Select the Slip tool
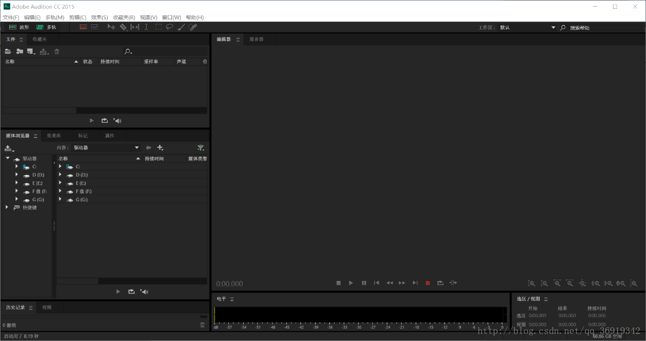 click(x=135, y=27)
